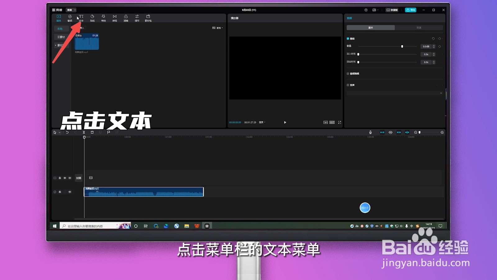Screen dimensions: 497x280
Task: Toggle linkage icon in timeline toolbar
Action: pyautogui.click(x=399, y=132)
